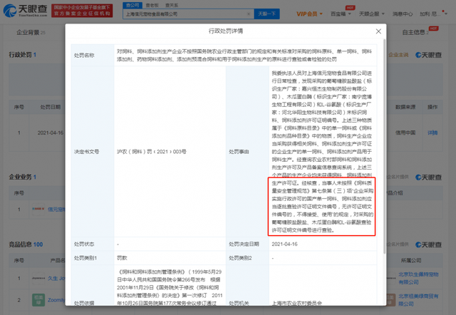Click the 所属公司 column header
The image size is (456, 315).
[411, 260]
